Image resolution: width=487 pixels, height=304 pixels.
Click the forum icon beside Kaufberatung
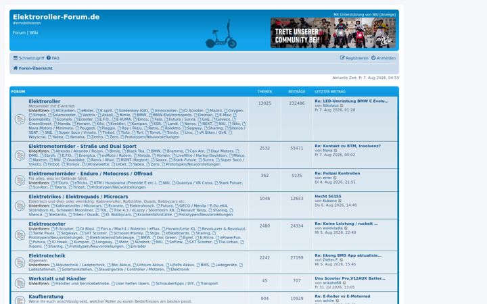(20, 300)
